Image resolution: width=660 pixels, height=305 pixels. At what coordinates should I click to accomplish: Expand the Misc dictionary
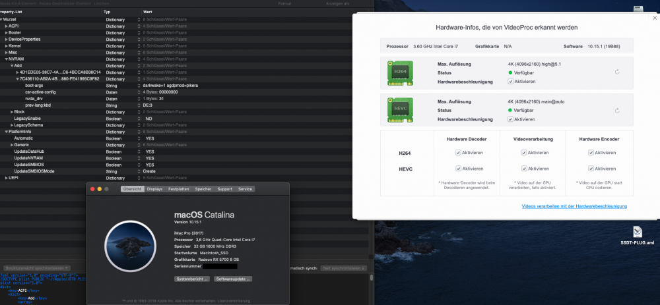point(7,53)
